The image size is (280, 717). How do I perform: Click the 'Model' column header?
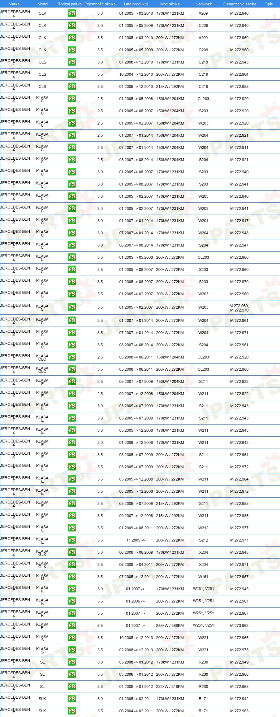coord(43,4)
